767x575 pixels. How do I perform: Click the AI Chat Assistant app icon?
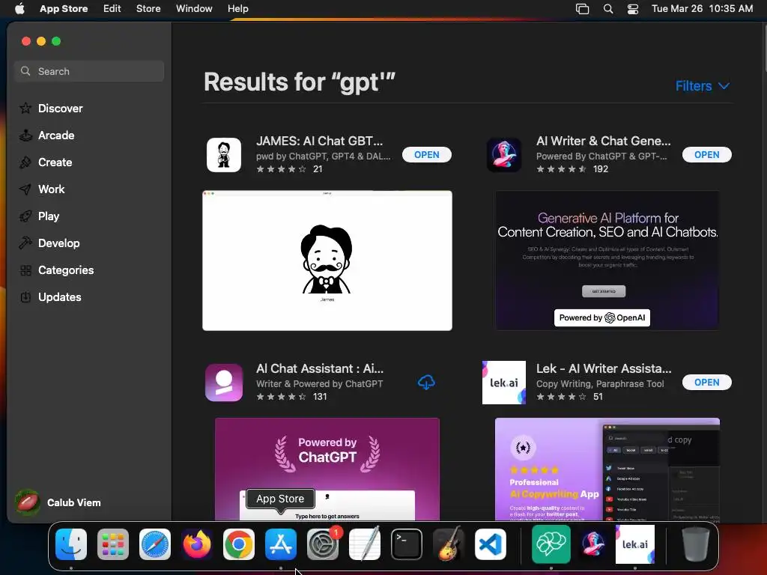[x=224, y=383]
